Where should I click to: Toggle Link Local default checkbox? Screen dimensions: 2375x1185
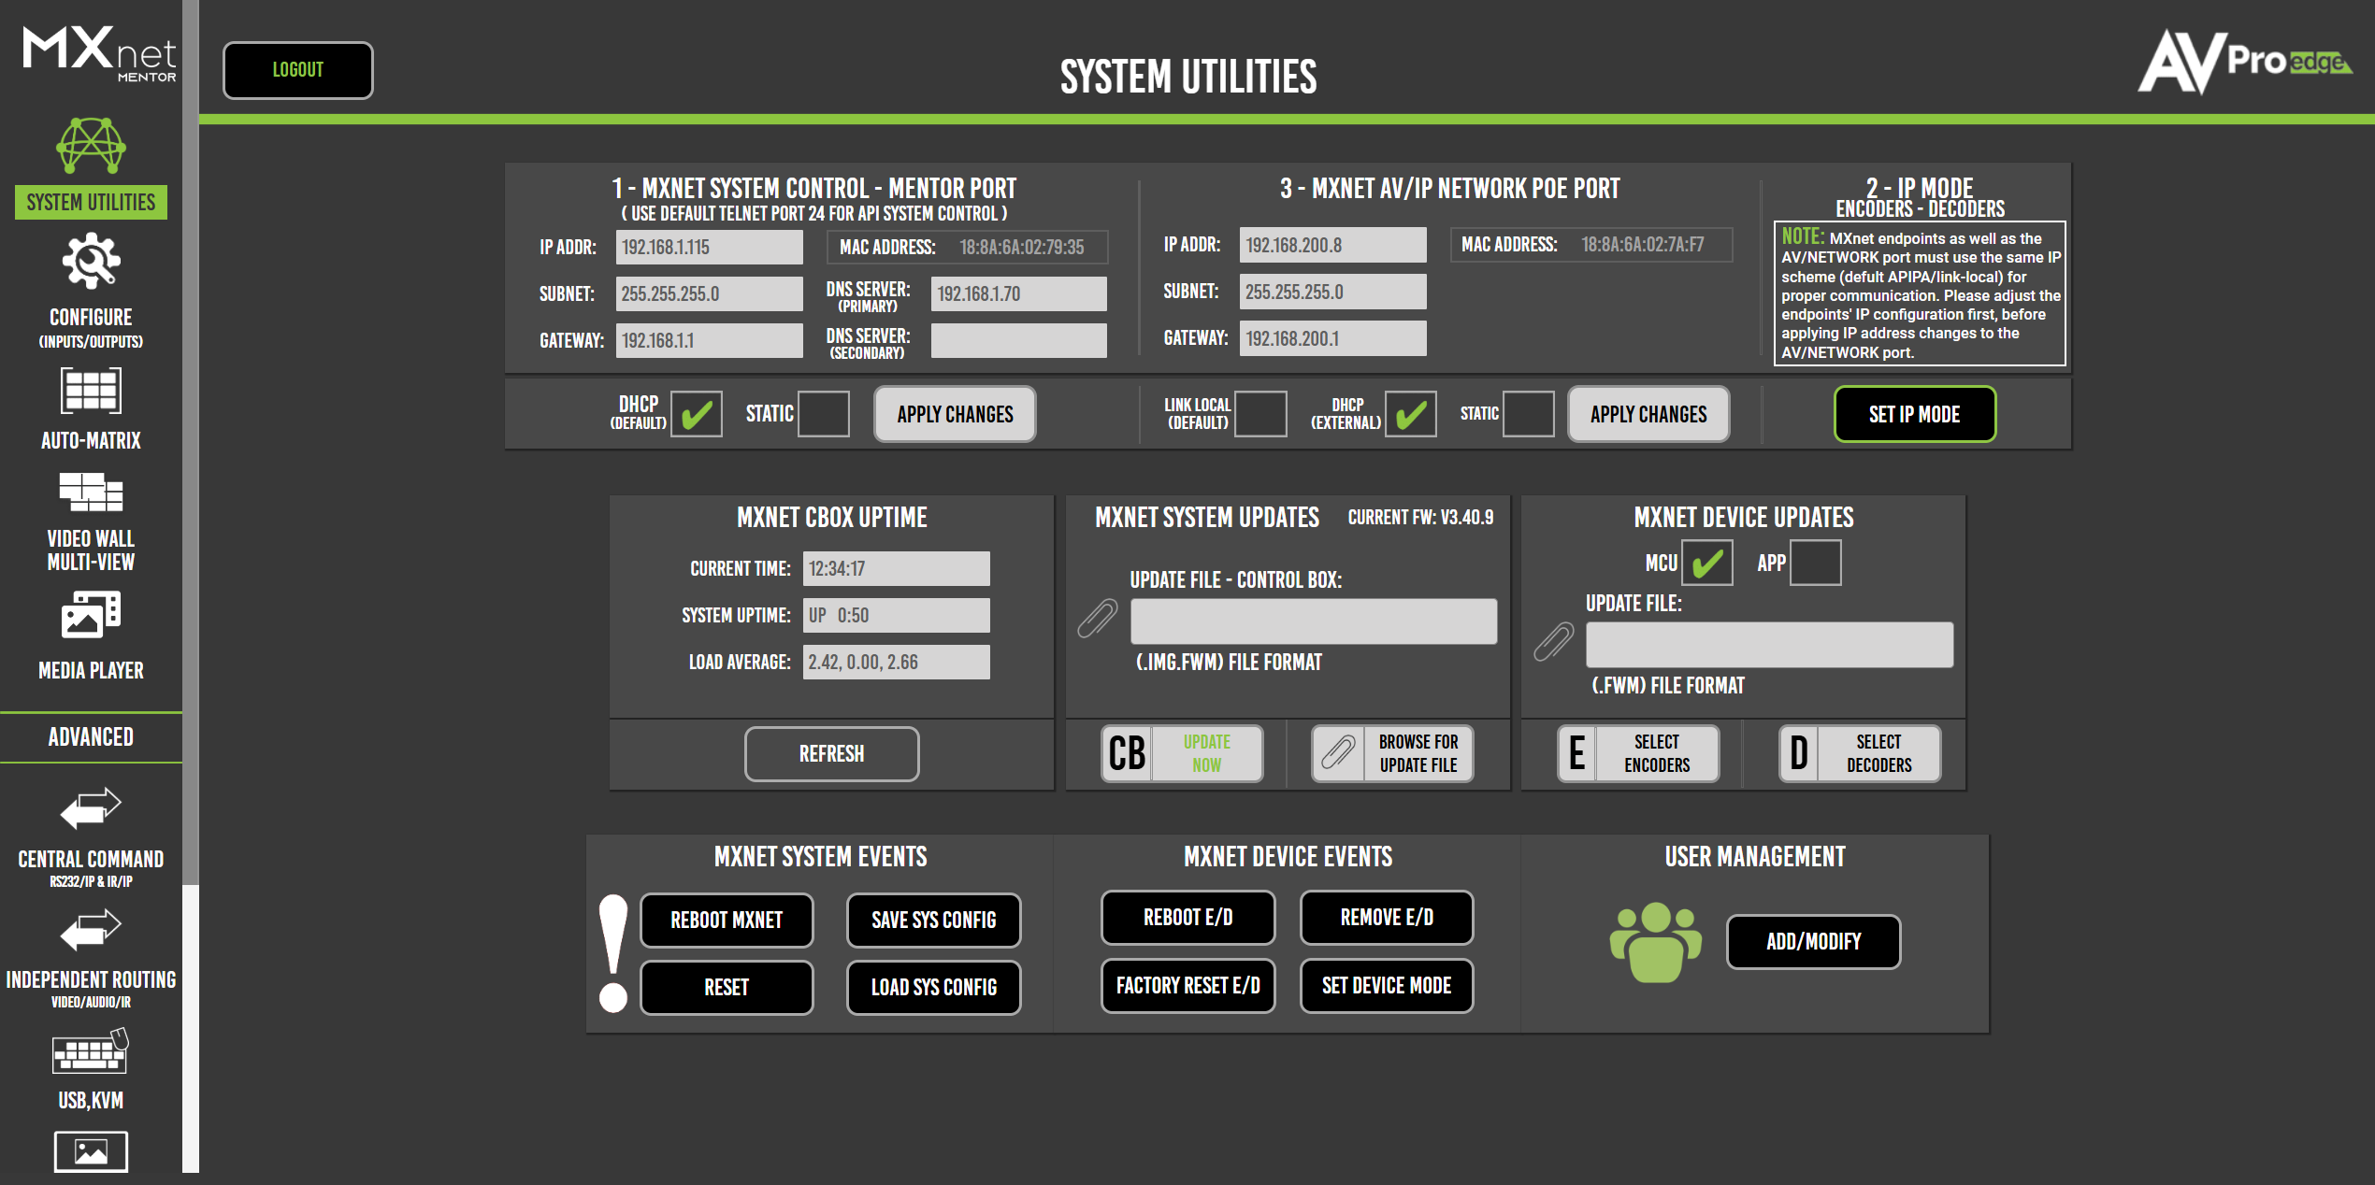[x=1260, y=414]
